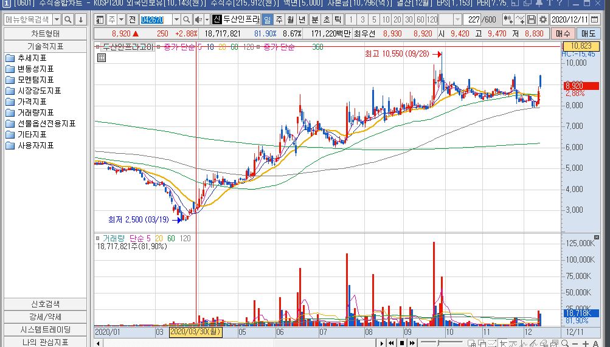Select the 1 interval button

351,19
